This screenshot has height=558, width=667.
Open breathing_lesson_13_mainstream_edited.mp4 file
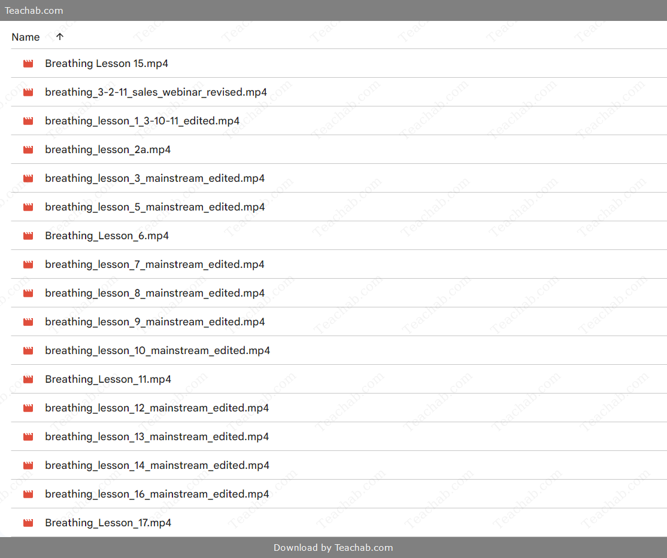(157, 437)
